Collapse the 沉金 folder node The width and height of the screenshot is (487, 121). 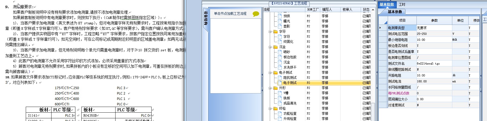(270, 47)
